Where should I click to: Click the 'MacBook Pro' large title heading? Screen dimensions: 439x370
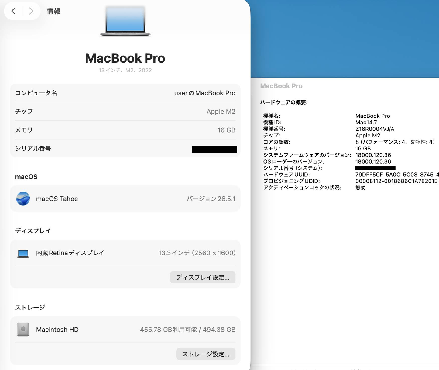pos(125,58)
